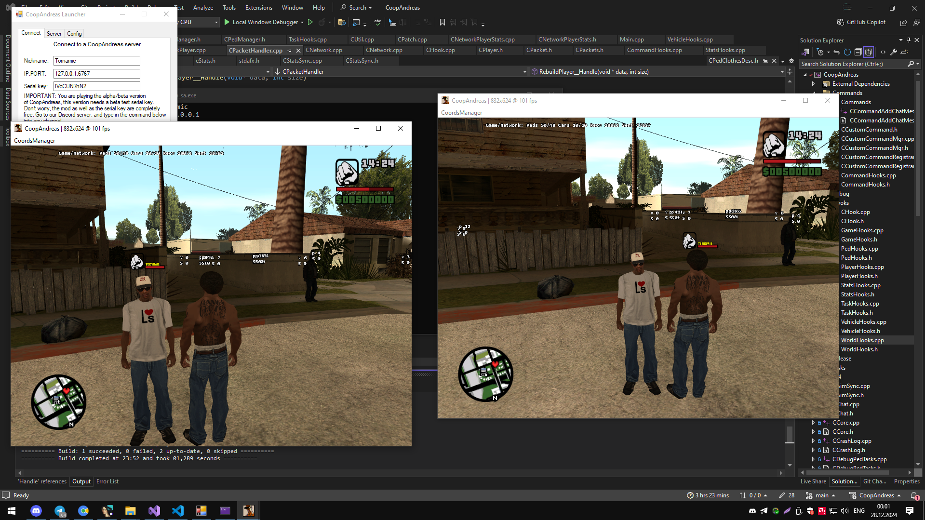The image size is (925, 520).
Task: Click Nickname input field in launcher
Action: (x=96, y=61)
